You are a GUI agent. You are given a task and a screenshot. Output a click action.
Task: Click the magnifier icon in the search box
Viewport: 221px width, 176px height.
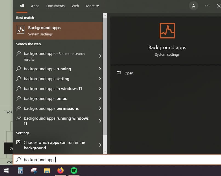coord(18,160)
